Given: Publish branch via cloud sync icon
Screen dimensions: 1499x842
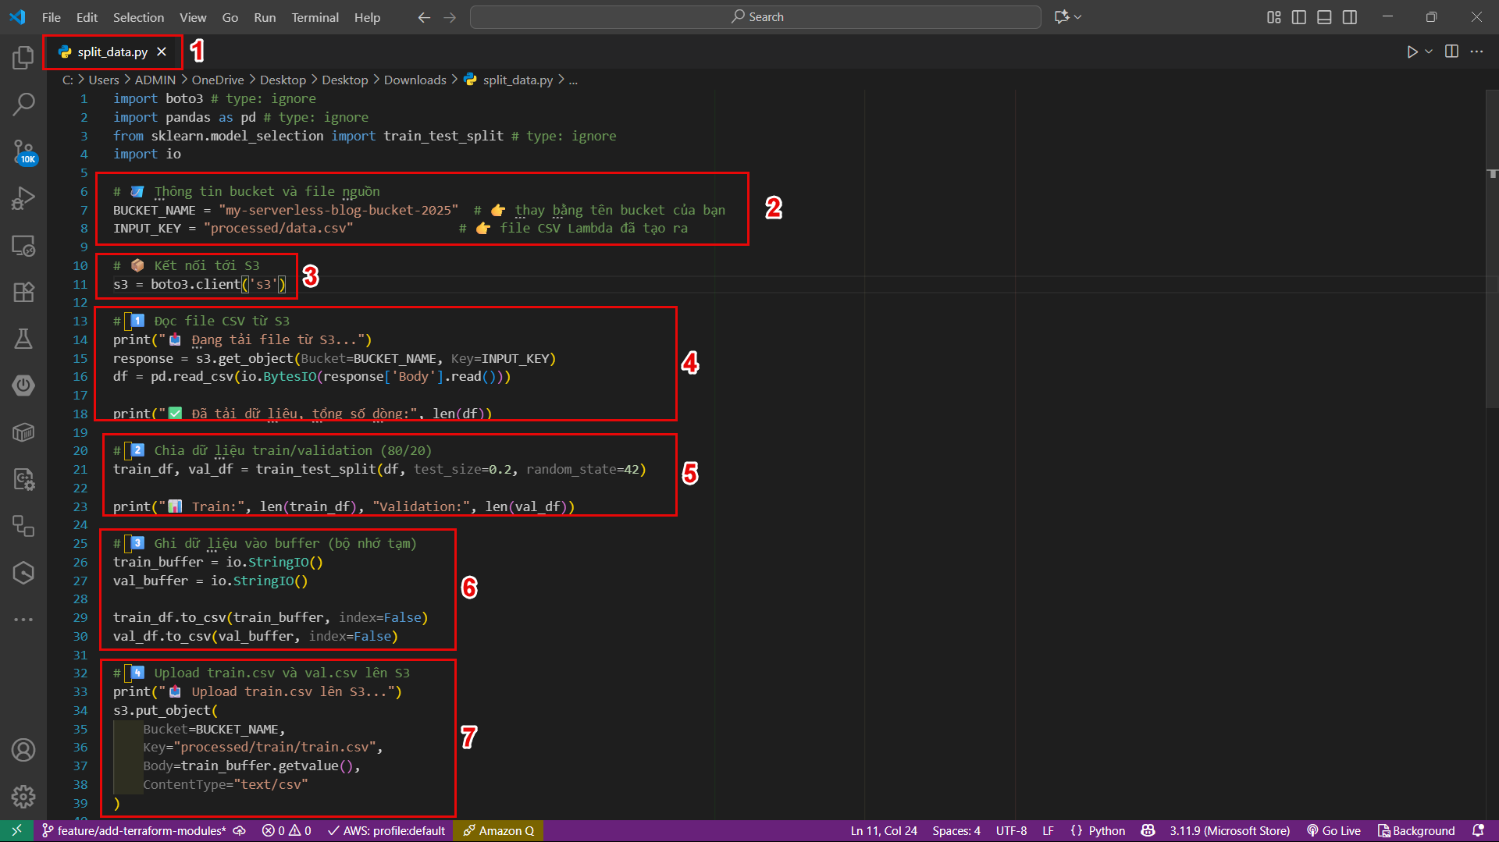Looking at the screenshot, I should tap(240, 830).
